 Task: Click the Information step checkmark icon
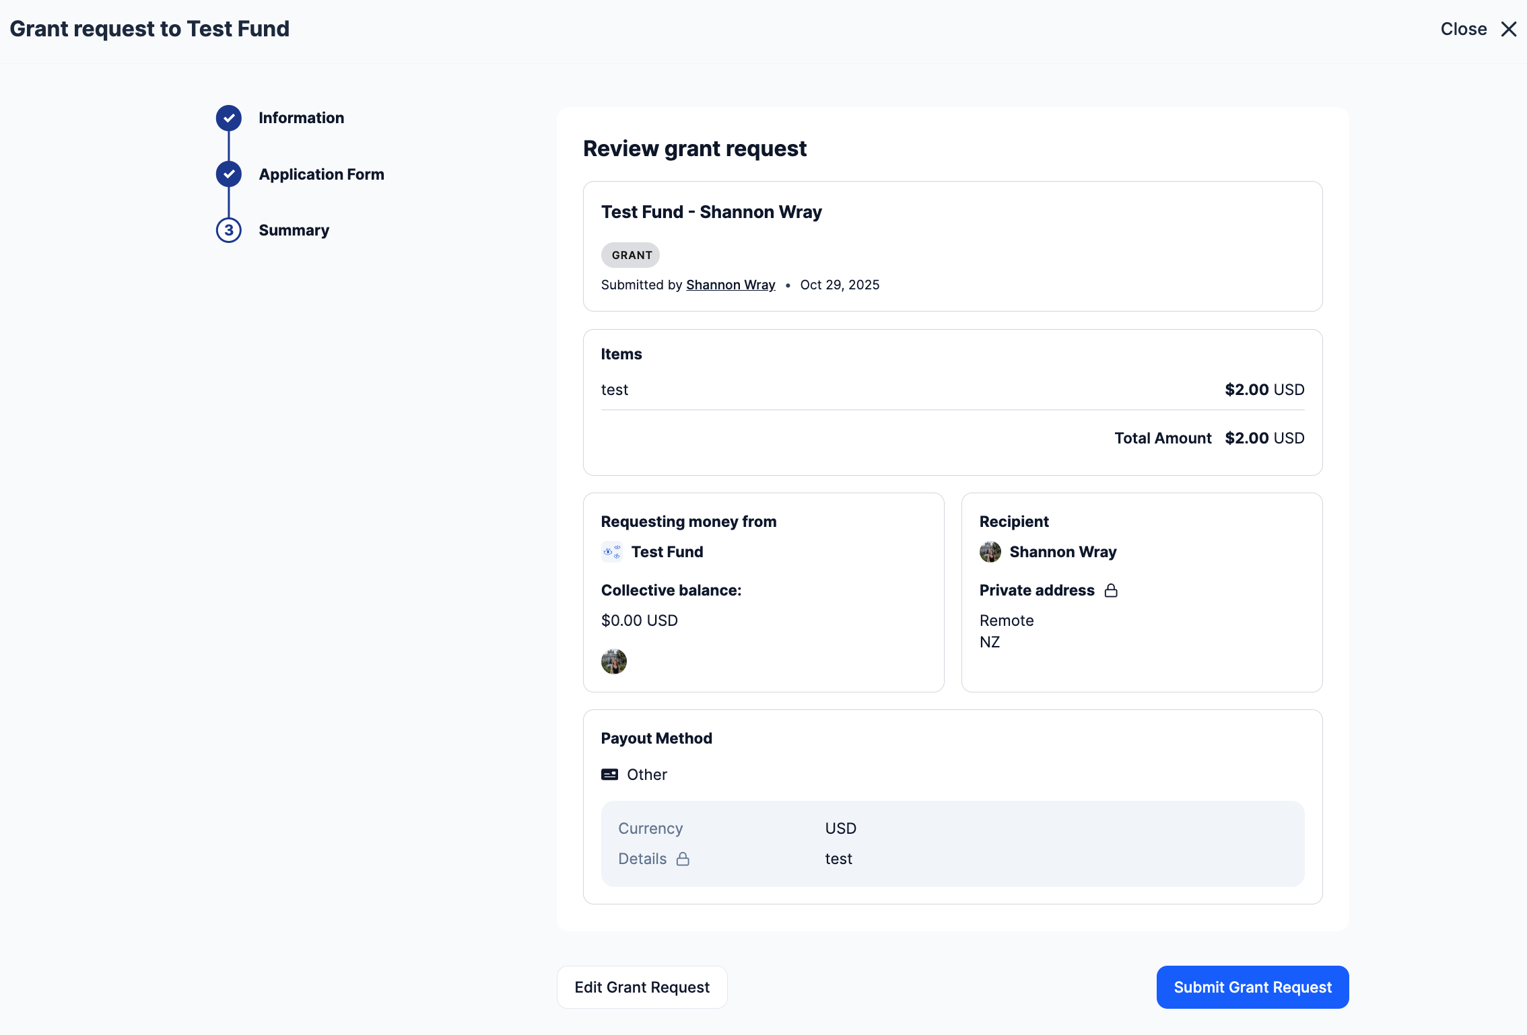(229, 118)
